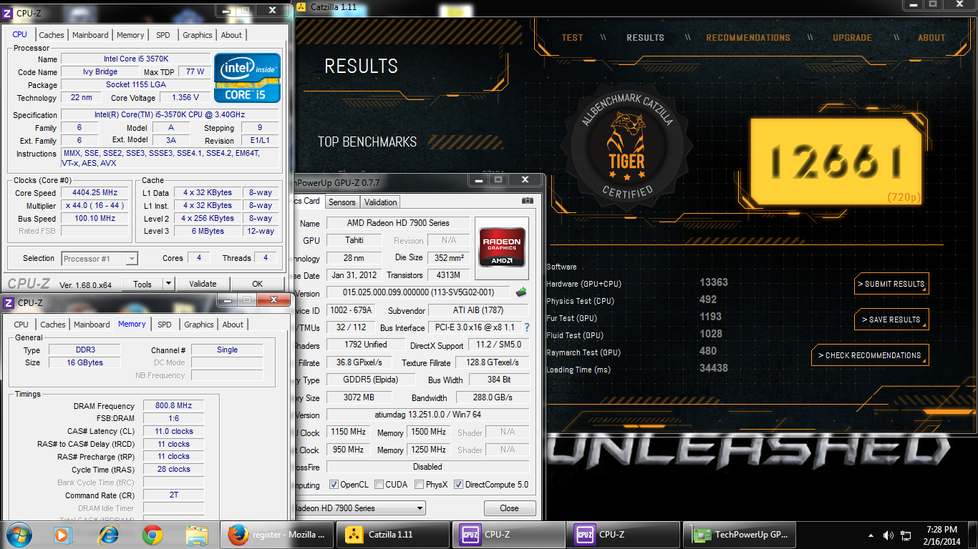Open the TEST section in Catzilla
978x549 pixels.
572,38
